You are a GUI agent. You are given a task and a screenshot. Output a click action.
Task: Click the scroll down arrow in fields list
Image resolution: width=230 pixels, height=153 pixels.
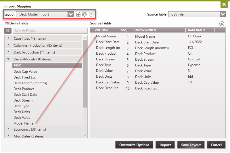point(85,135)
